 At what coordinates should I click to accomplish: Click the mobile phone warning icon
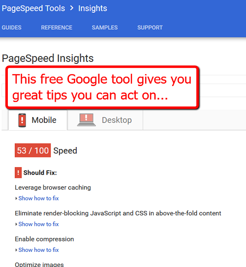[22, 120]
